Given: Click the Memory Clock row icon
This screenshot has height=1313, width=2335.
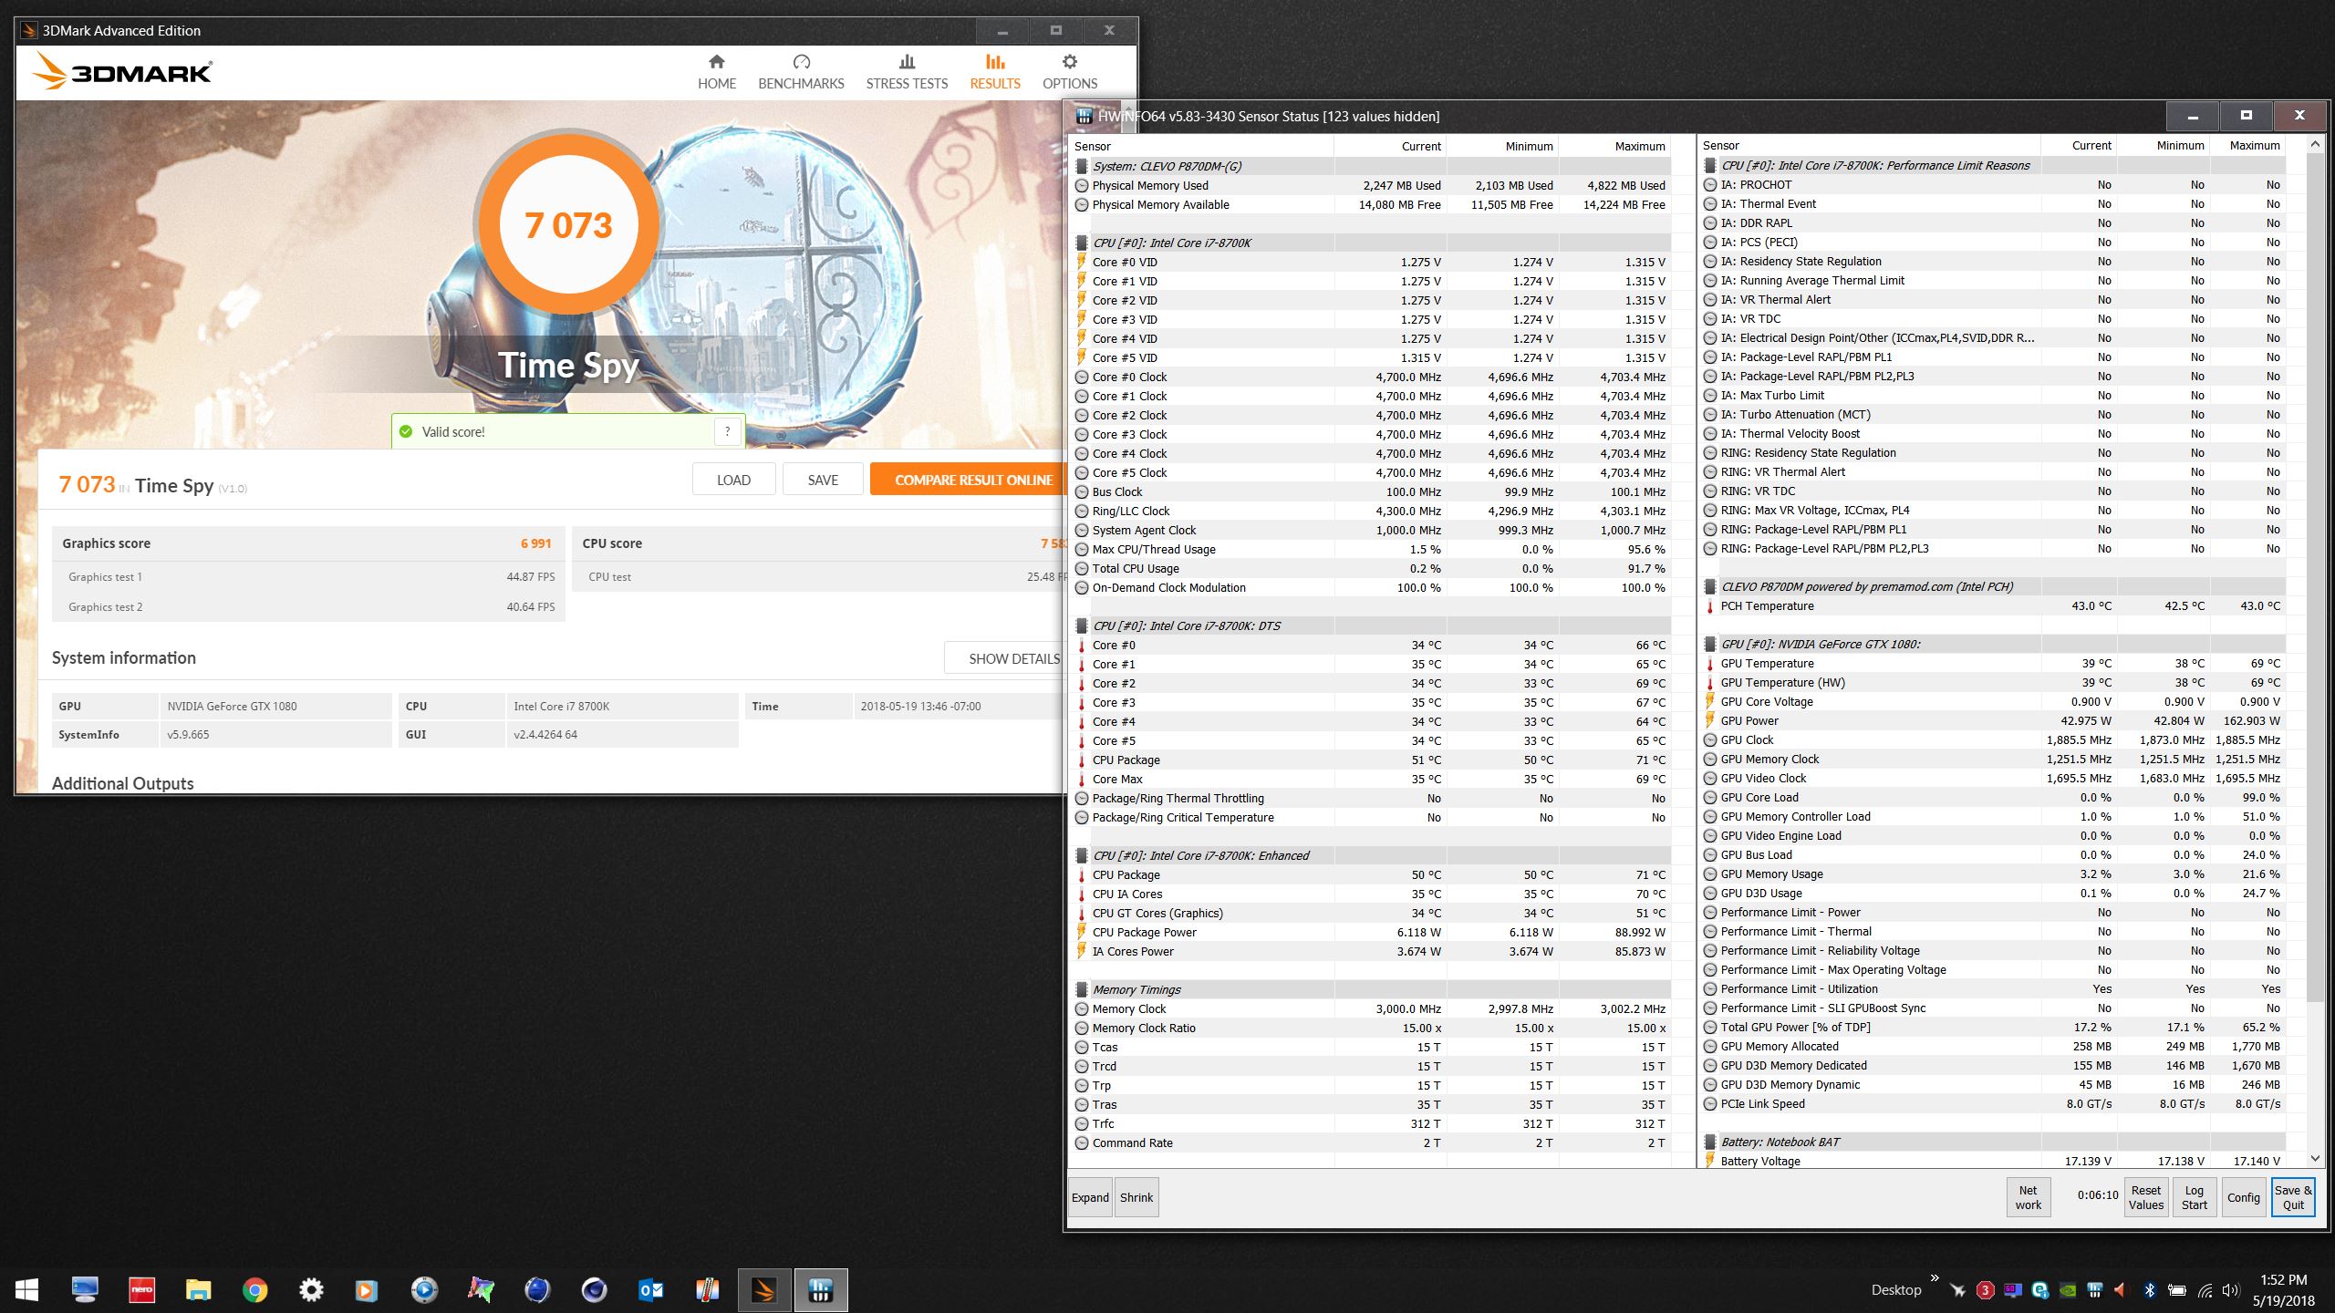Looking at the screenshot, I should [1082, 1008].
